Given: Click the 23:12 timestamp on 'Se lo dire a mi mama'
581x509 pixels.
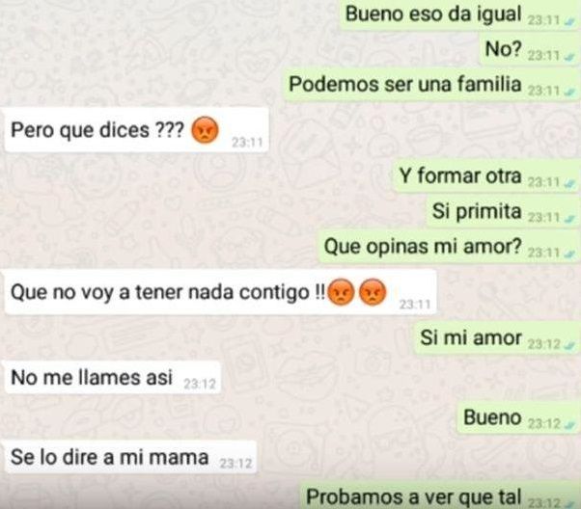Looking at the screenshot, I should pos(235,464).
